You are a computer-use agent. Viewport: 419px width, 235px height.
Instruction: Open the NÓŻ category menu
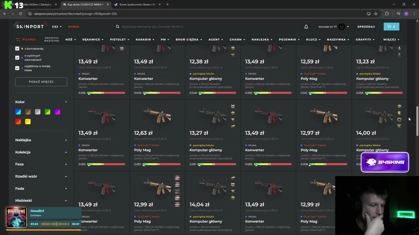tap(70, 39)
